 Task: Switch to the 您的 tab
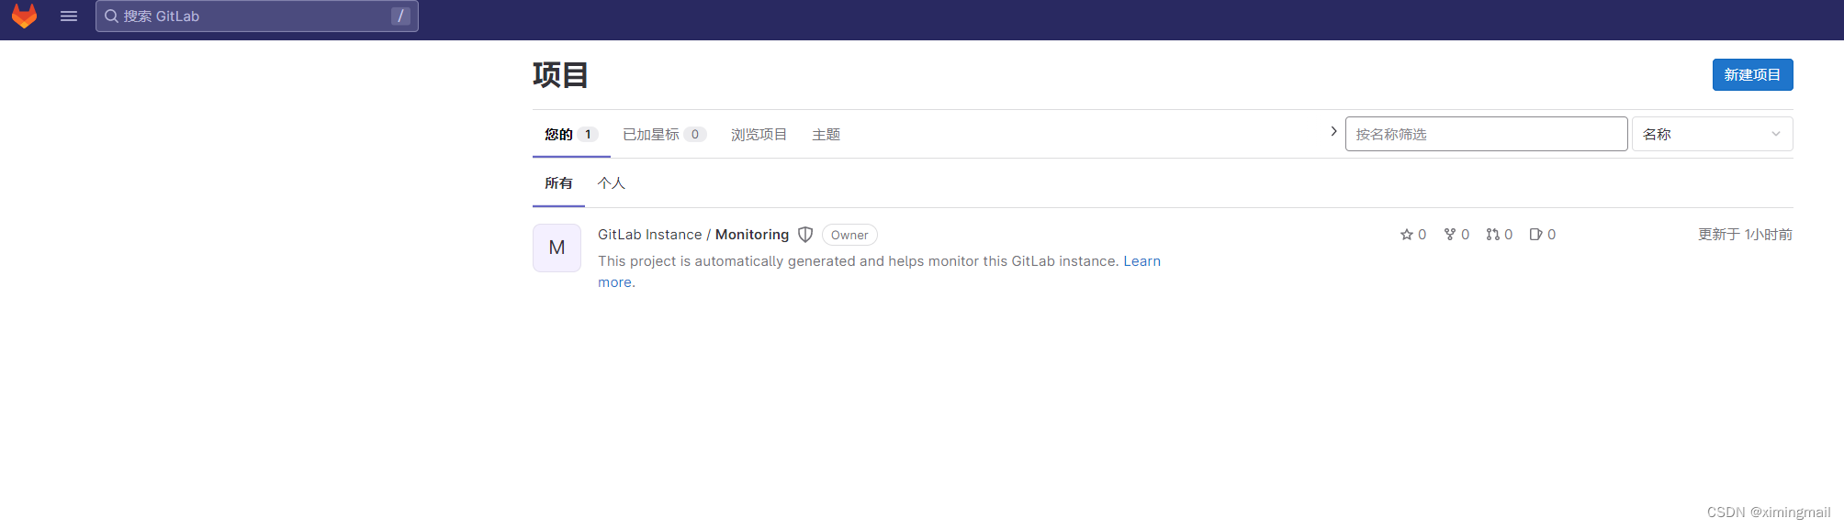(x=571, y=134)
